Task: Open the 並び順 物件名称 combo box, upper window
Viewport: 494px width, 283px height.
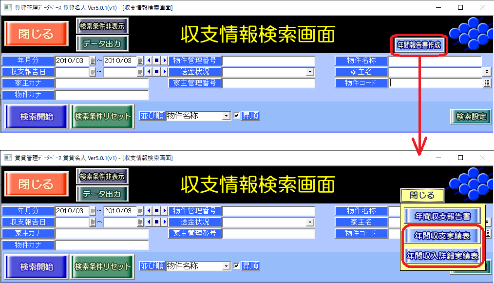Action: click(226, 116)
